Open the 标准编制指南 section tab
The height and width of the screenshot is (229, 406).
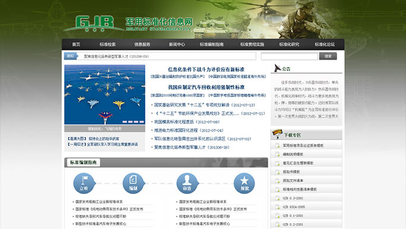coord(83,163)
